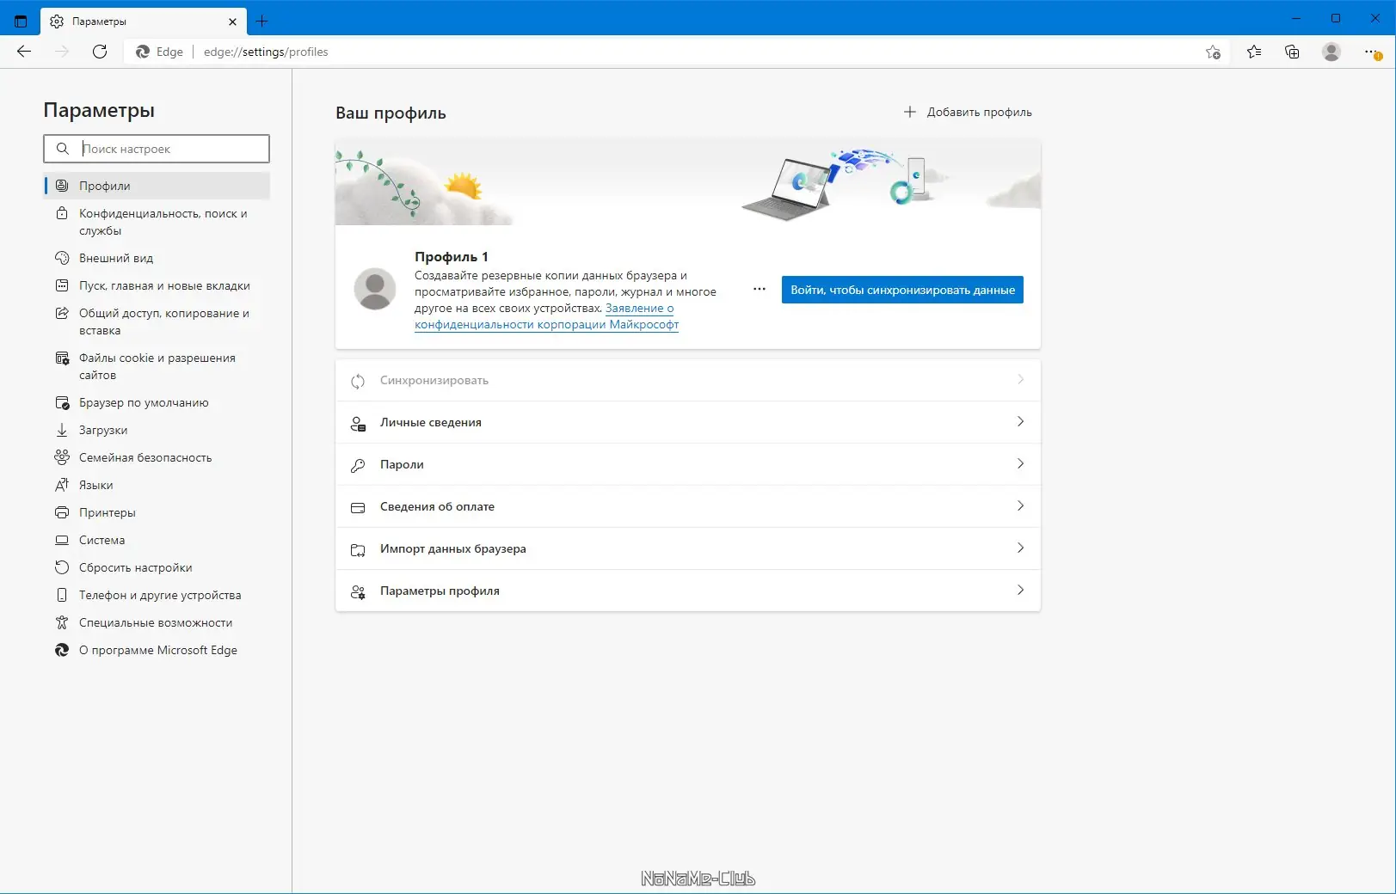Click Войти, чтобы синхронизировать данные button
Viewport: 1396px width, 894px height.
tap(902, 290)
